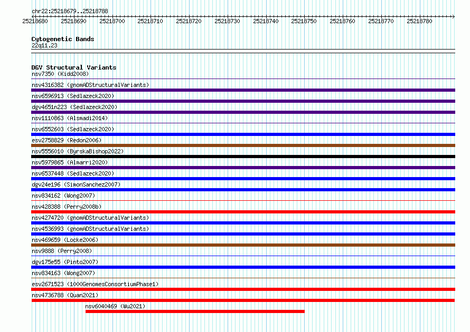470x332 pixels.
Task: Click ruler position 25218780
Action: (x=419, y=21)
